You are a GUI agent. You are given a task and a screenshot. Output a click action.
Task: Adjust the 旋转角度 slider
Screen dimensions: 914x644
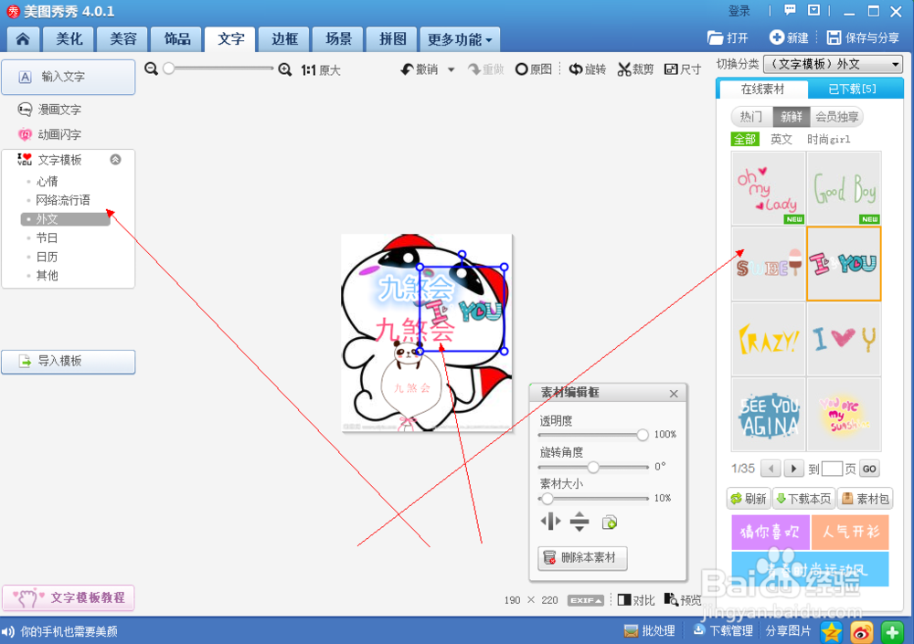click(593, 467)
